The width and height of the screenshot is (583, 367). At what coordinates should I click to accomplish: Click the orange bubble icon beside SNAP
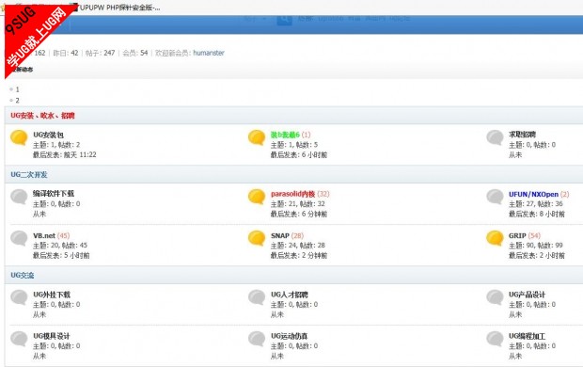click(x=257, y=238)
